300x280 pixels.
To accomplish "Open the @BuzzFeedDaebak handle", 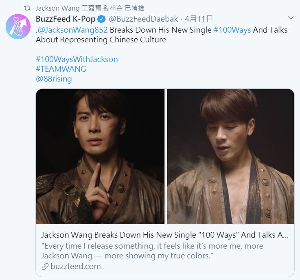I will tap(143, 19).
